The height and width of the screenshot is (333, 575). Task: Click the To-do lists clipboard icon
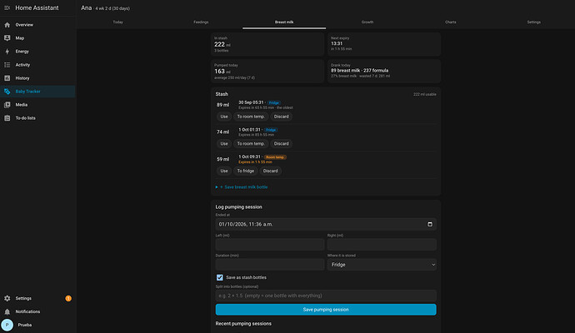(x=7, y=118)
